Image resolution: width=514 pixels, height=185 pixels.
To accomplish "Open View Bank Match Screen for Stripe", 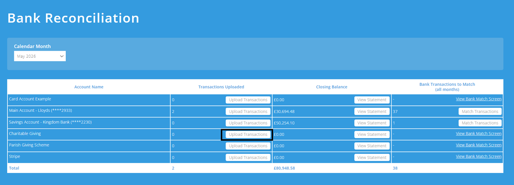I will tap(478, 156).
